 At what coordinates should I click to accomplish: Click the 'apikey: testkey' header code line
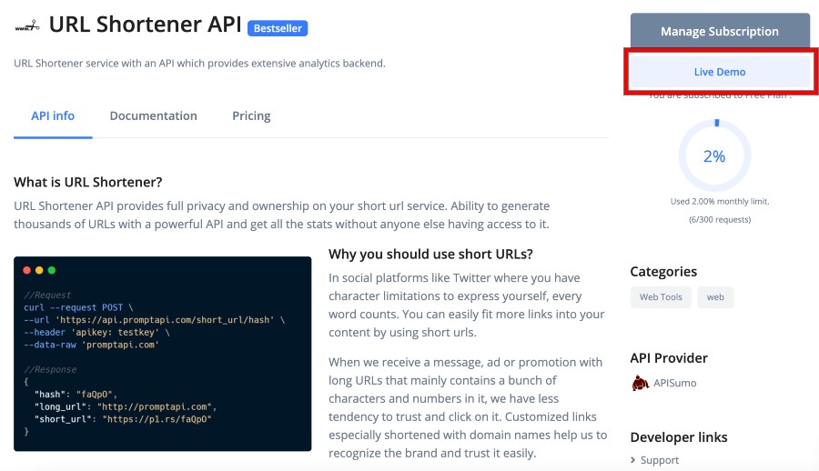[x=96, y=332]
